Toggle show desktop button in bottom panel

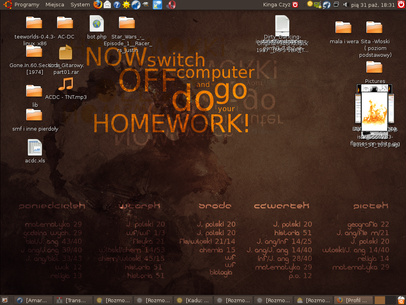pos(5,300)
